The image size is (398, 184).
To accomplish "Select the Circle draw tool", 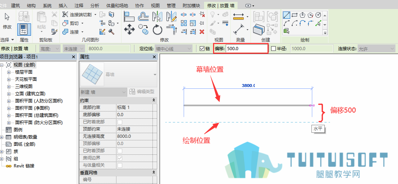I will pyautogui.click(x=318, y=15).
